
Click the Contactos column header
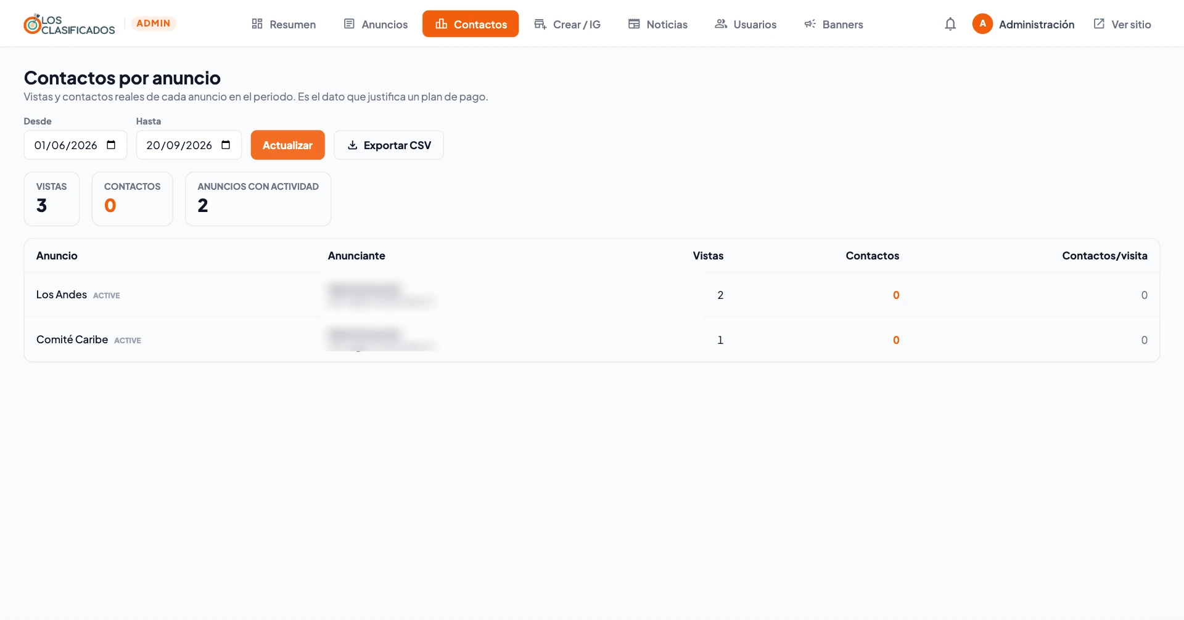pos(872,256)
